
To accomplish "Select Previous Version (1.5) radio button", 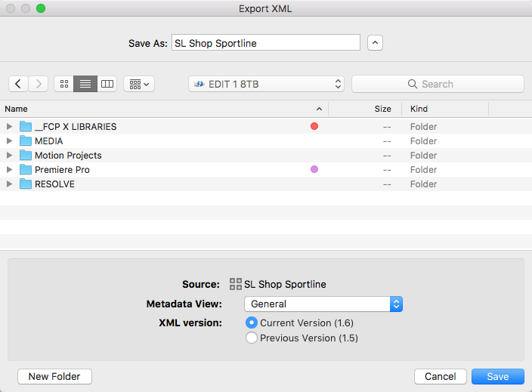I will tap(252, 338).
